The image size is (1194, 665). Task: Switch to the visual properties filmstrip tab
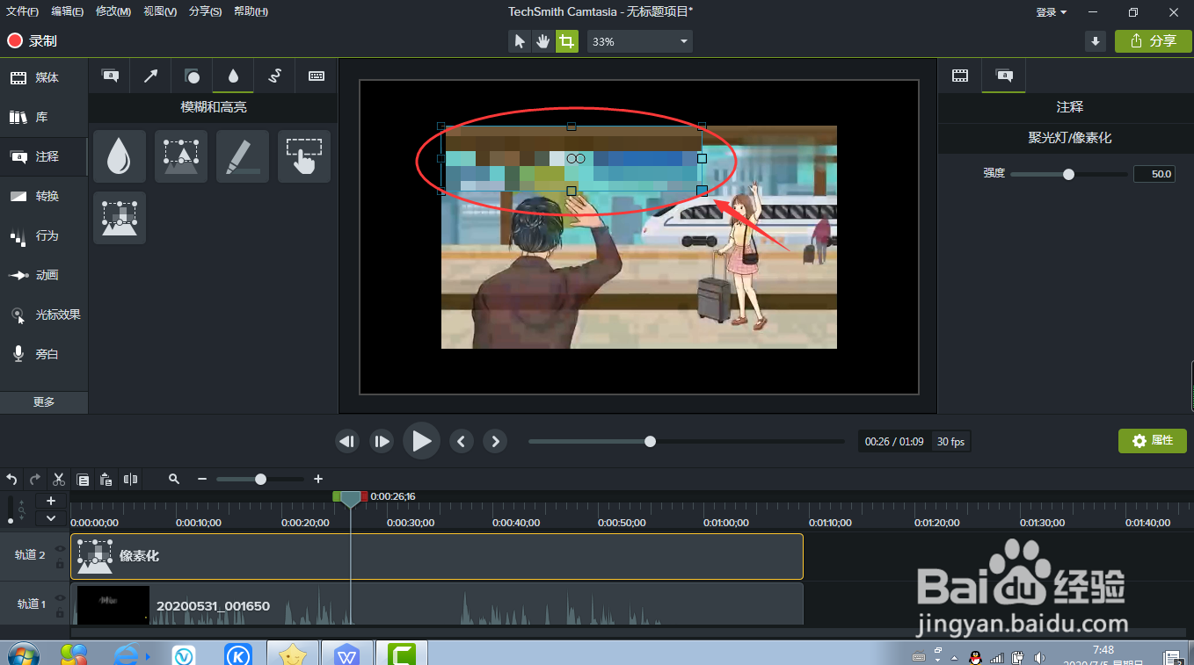tap(960, 76)
